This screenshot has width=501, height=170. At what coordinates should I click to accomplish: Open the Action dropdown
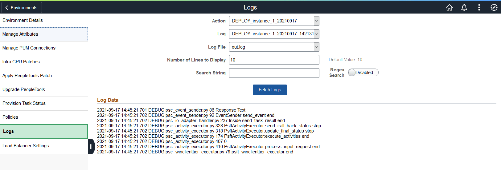click(274, 21)
